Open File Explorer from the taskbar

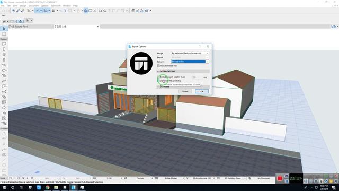(56, 187)
